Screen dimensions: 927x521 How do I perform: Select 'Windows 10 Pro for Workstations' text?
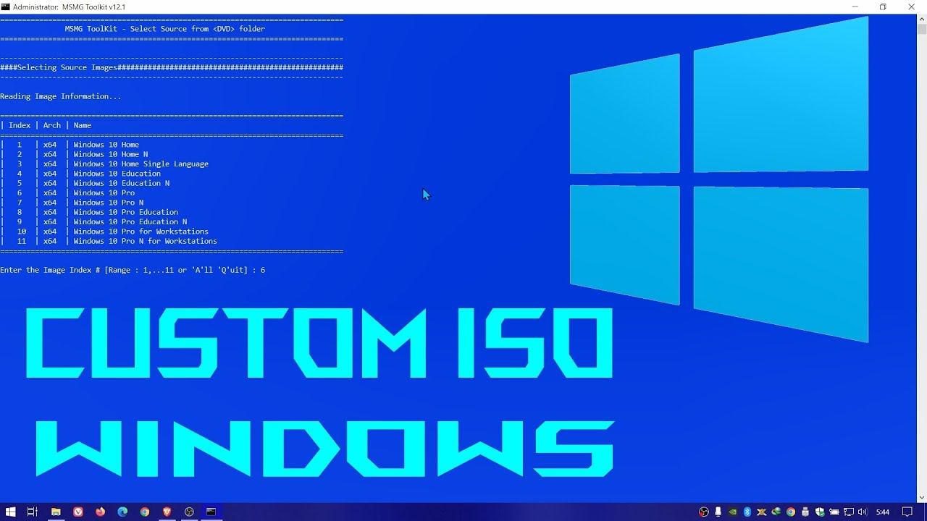(141, 232)
